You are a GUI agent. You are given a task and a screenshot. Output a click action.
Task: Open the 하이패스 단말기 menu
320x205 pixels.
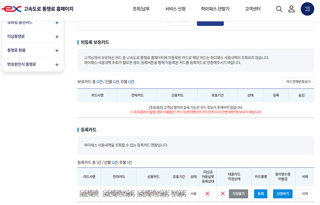pos(215,9)
